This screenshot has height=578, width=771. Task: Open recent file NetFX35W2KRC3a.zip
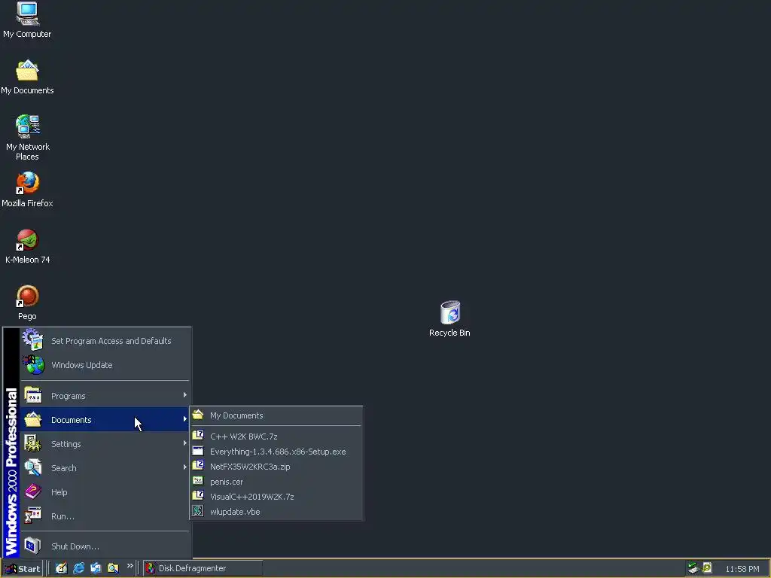[x=276, y=467]
